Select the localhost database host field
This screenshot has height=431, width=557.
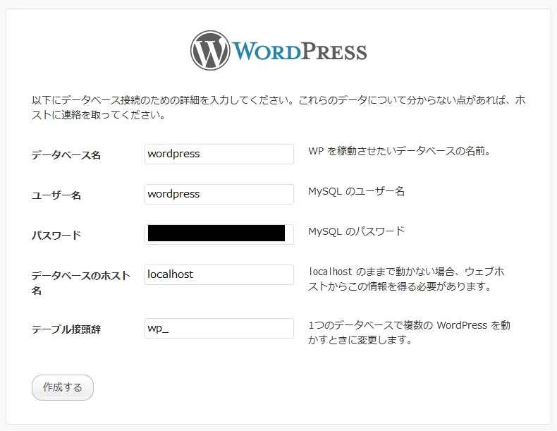point(219,274)
